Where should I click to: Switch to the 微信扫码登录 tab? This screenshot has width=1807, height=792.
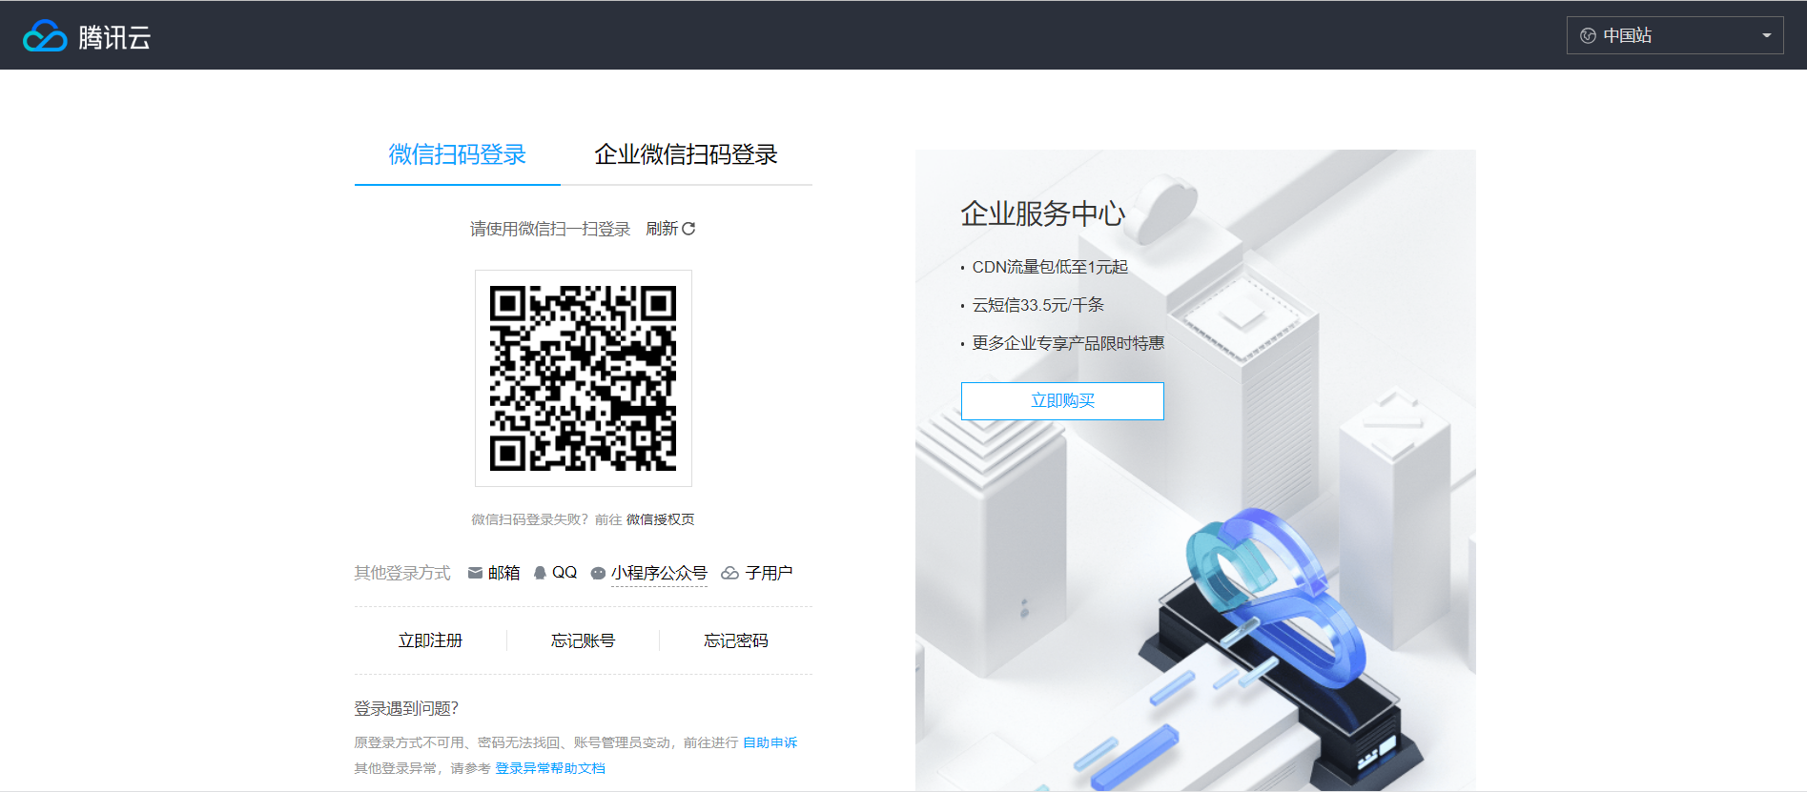[x=458, y=154]
